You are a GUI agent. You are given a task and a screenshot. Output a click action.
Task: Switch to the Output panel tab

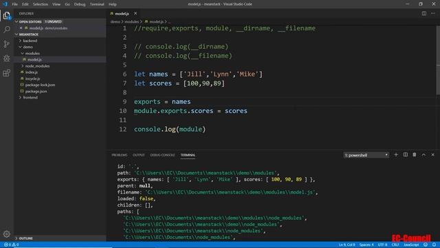pyautogui.click(x=139, y=155)
